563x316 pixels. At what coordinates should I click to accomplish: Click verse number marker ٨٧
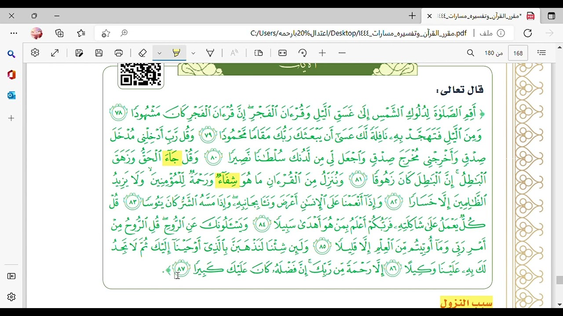[x=181, y=268]
